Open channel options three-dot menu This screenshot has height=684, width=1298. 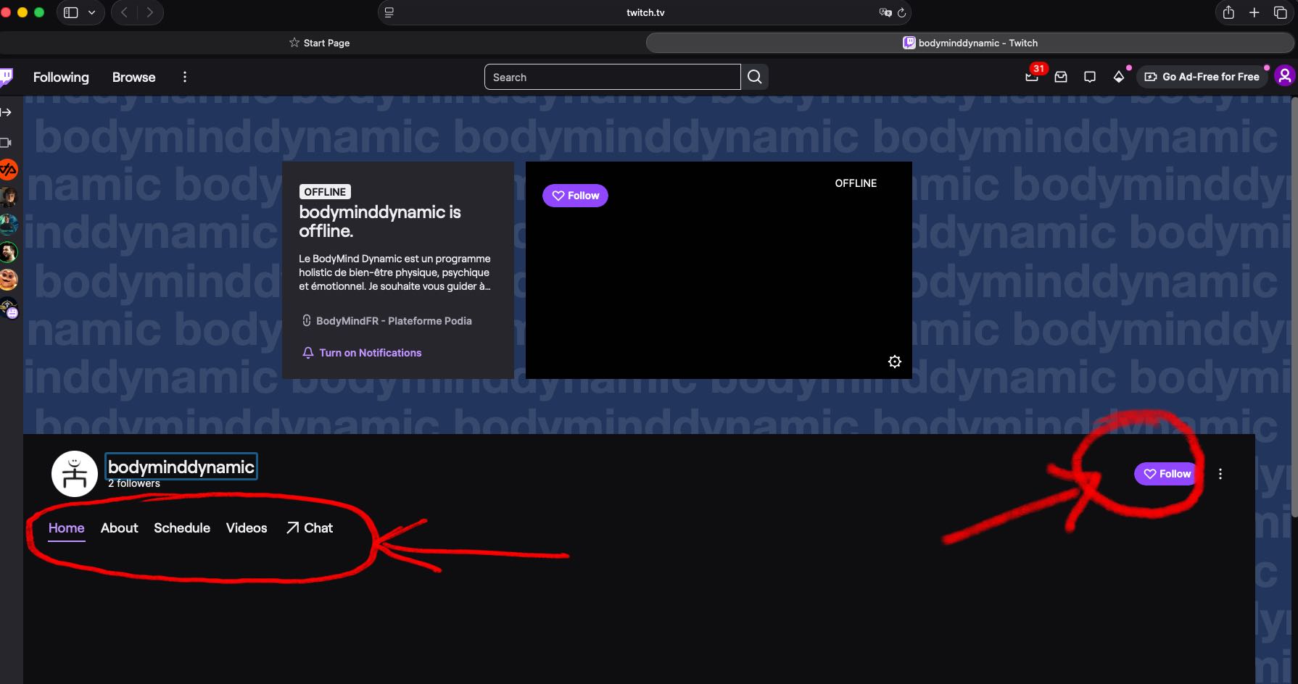pyautogui.click(x=1220, y=474)
